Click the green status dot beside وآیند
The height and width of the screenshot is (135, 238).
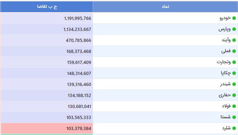[x=234, y=40]
